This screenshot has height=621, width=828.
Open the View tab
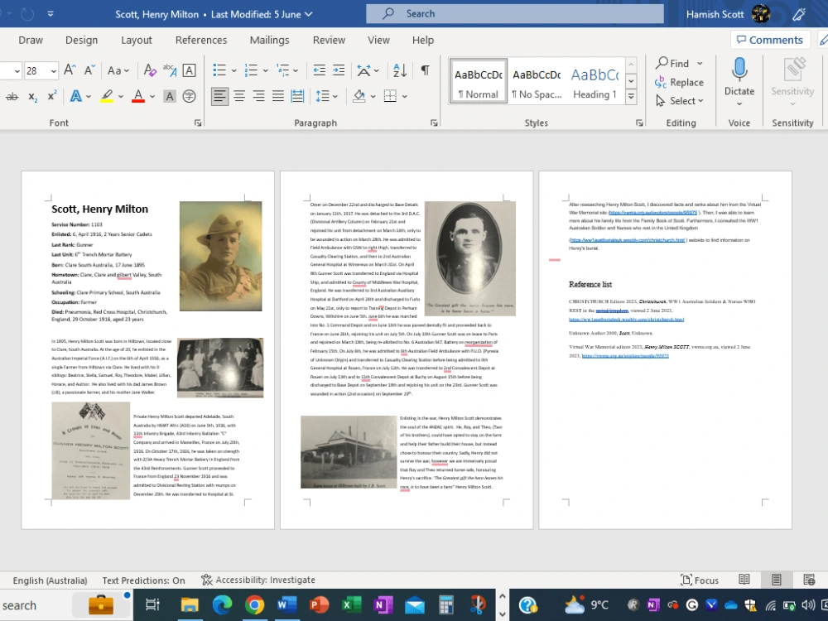tap(378, 40)
